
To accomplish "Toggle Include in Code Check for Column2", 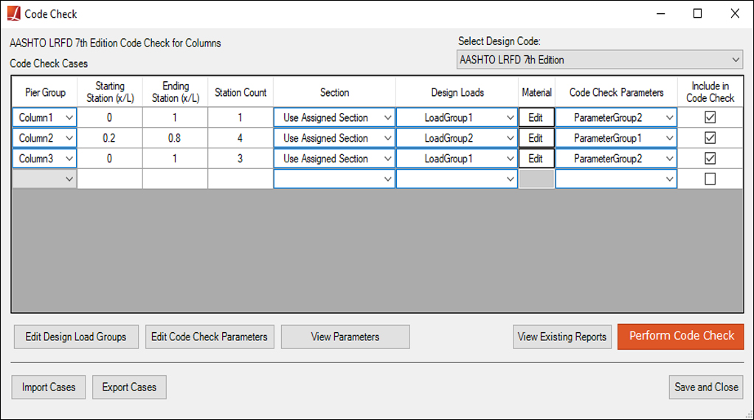I will click(x=710, y=138).
